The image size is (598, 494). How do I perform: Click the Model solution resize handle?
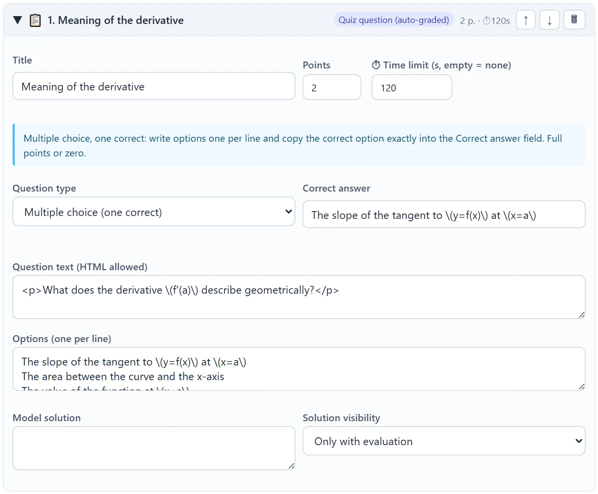291,466
